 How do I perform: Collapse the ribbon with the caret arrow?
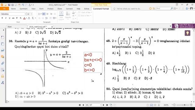[x=193, y=22]
